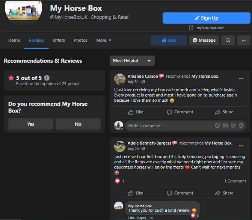Click My Horse Box name in comment reply

pyautogui.click(x=140, y=206)
